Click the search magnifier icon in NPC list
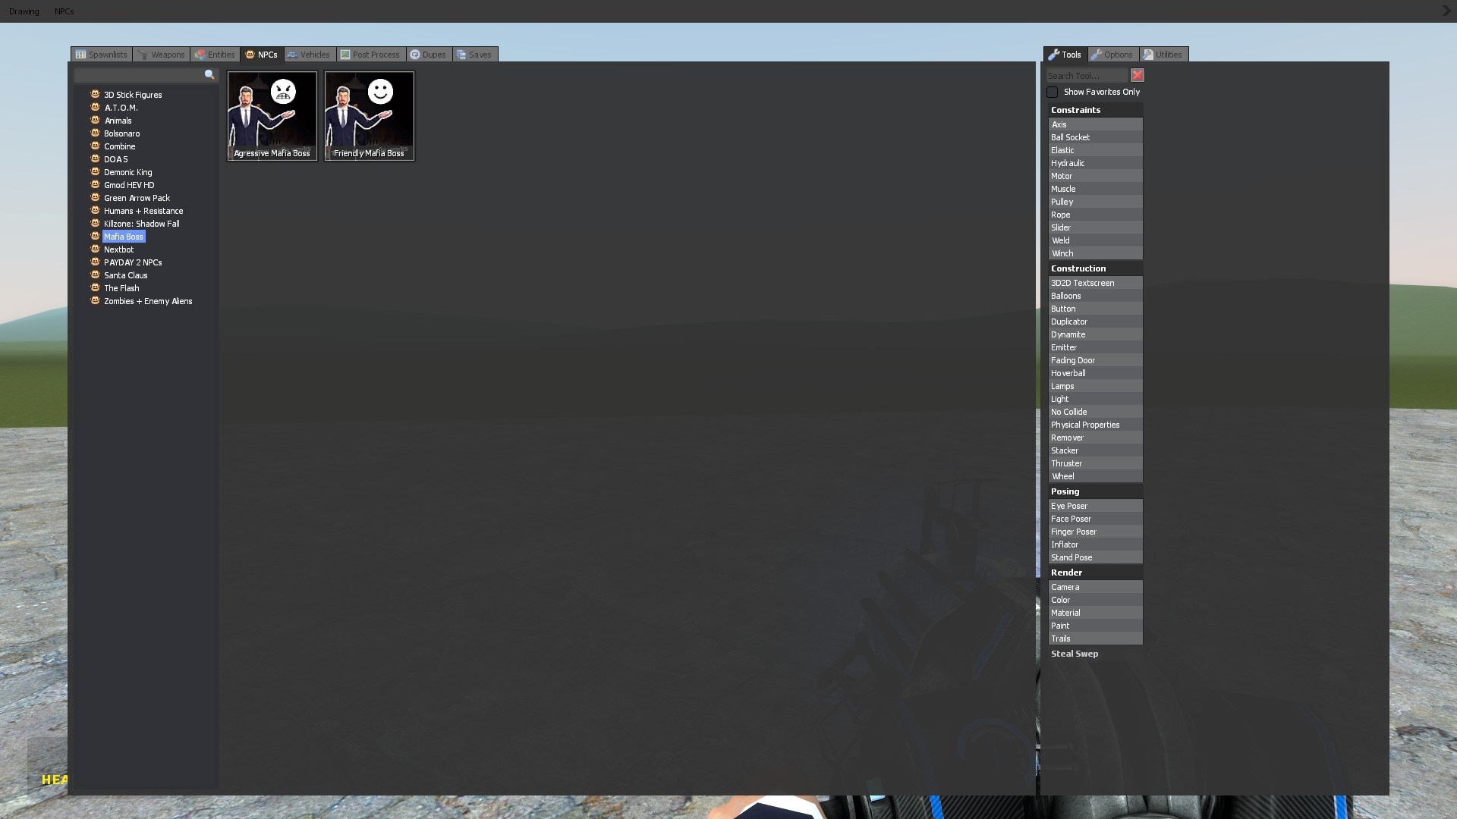1457x819 pixels. point(209,75)
